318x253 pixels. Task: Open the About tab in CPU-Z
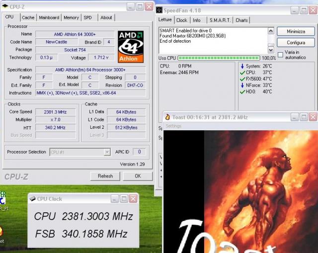coord(106,18)
